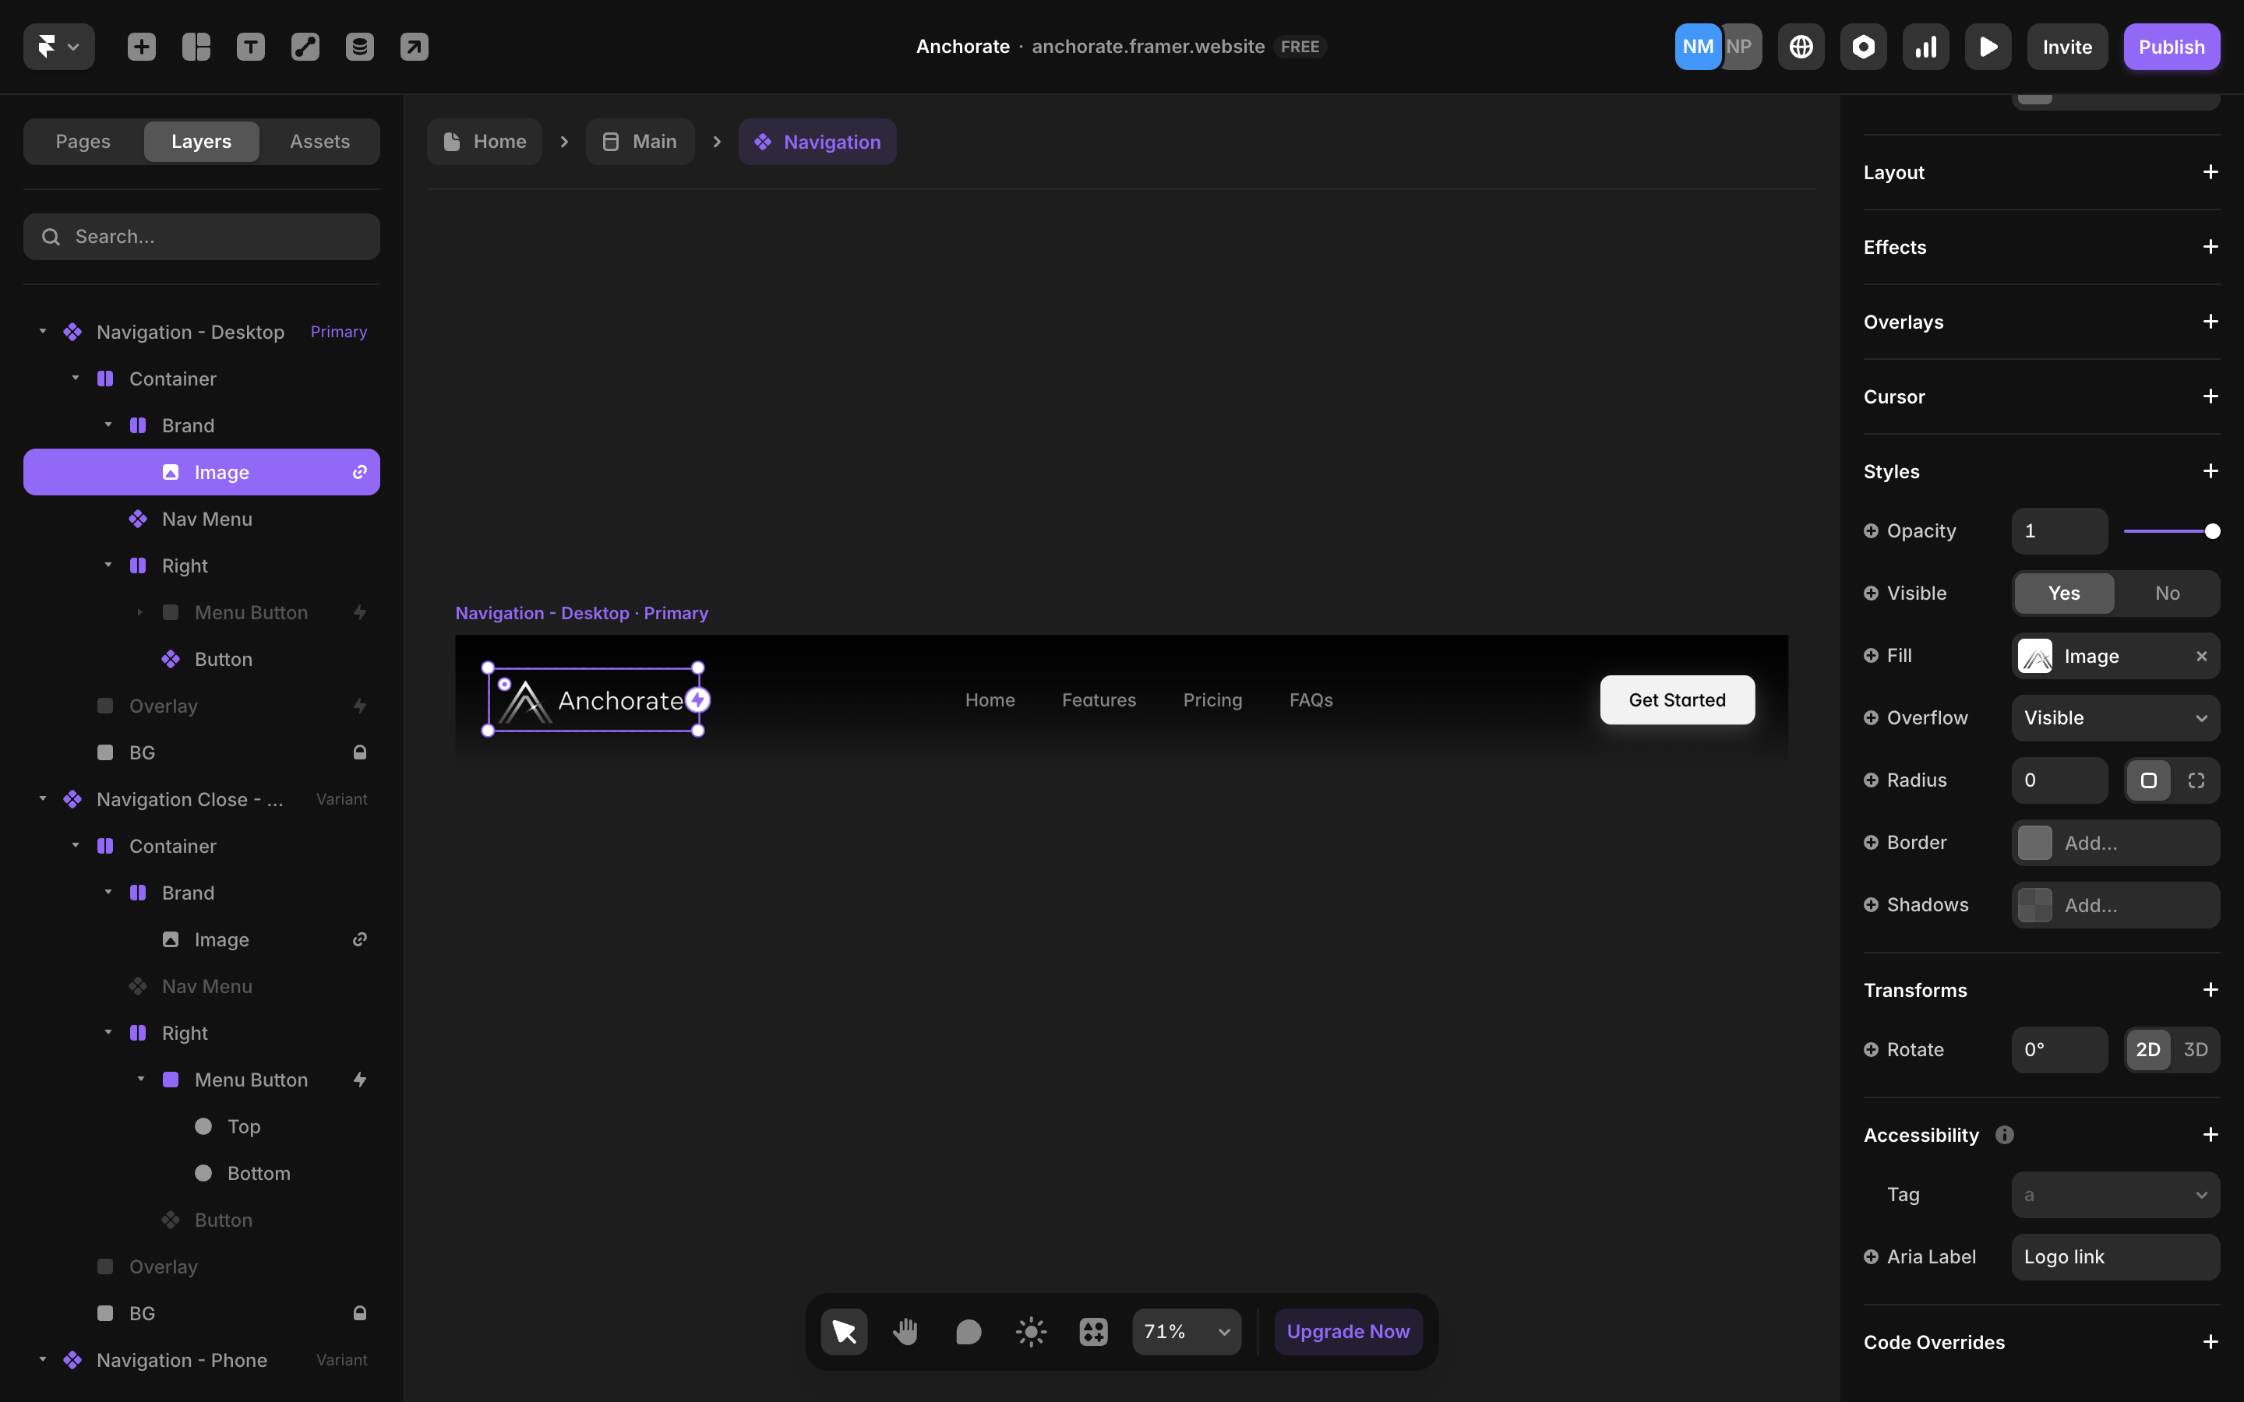The width and height of the screenshot is (2244, 1402).
Task: Open site settings globe icon
Action: coord(1801,47)
